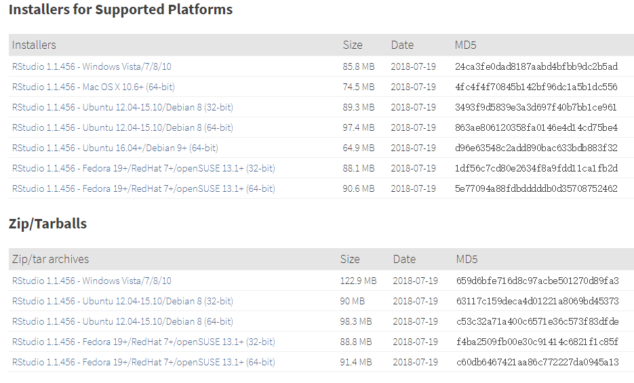
Task: Click Ubuntu 12.04-15.10 32-bit installer link
Action: pyautogui.click(x=122, y=107)
